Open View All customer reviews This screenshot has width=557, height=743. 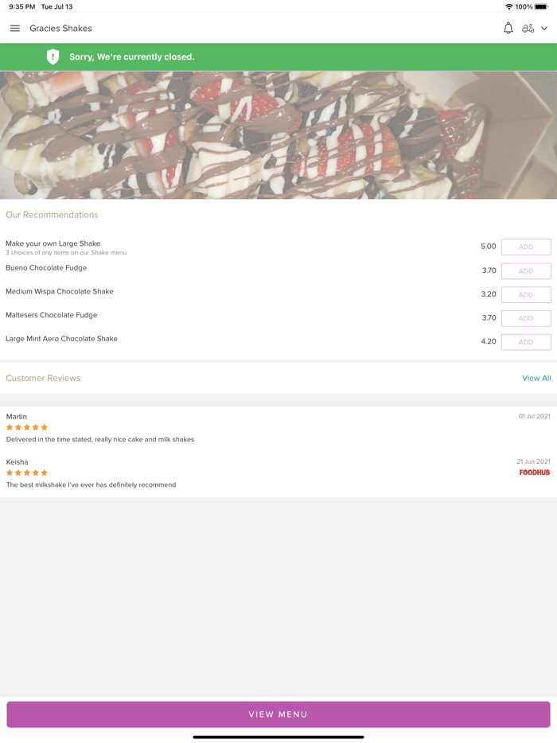coord(536,378)
